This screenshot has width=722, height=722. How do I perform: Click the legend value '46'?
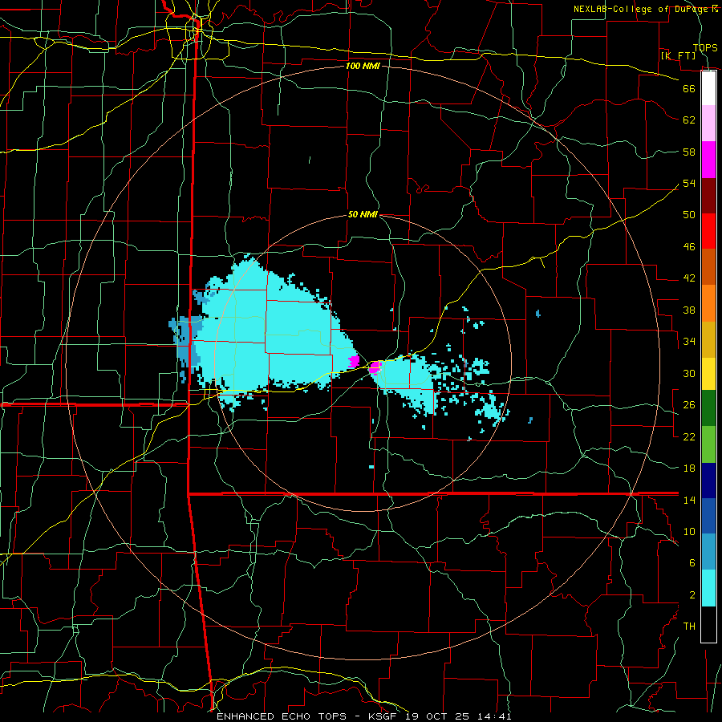[x=689, y=247]
